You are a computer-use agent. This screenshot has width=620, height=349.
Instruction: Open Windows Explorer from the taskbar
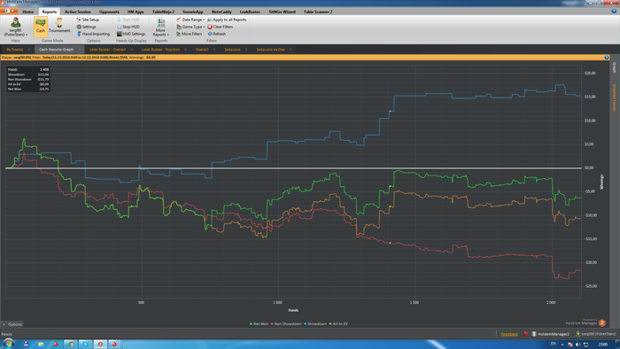pyautogui.click(x=41, y=344)
